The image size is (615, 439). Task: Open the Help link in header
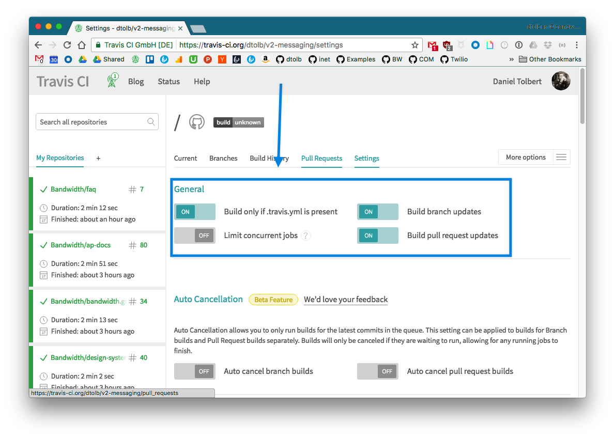coord(202,82)
